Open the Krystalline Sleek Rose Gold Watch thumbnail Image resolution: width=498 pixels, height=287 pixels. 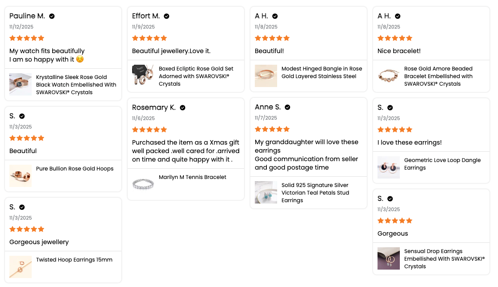pyautogui.click(x=21, y=84)
